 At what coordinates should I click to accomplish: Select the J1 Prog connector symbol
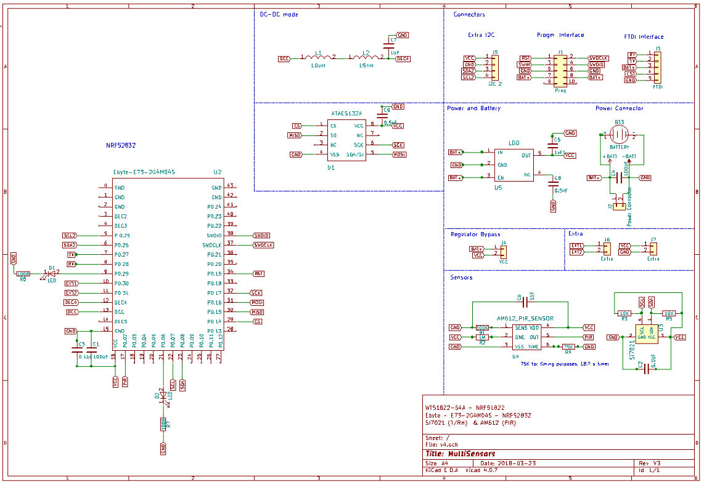coord(560,69)
